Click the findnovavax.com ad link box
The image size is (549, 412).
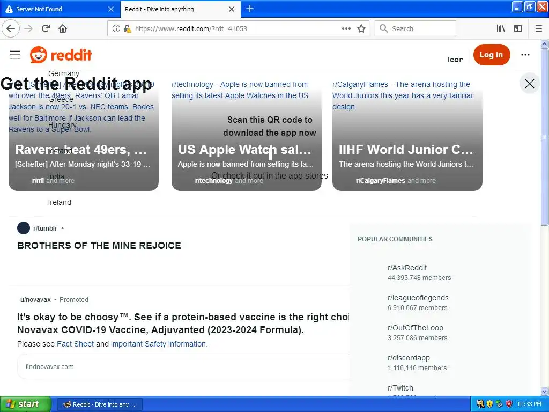183,366
